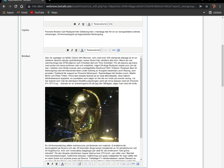Click insert link icon in Ingress toolbar
Image resolution: width=224 pixels, height=168 pixels.
(x=106, y=50)
